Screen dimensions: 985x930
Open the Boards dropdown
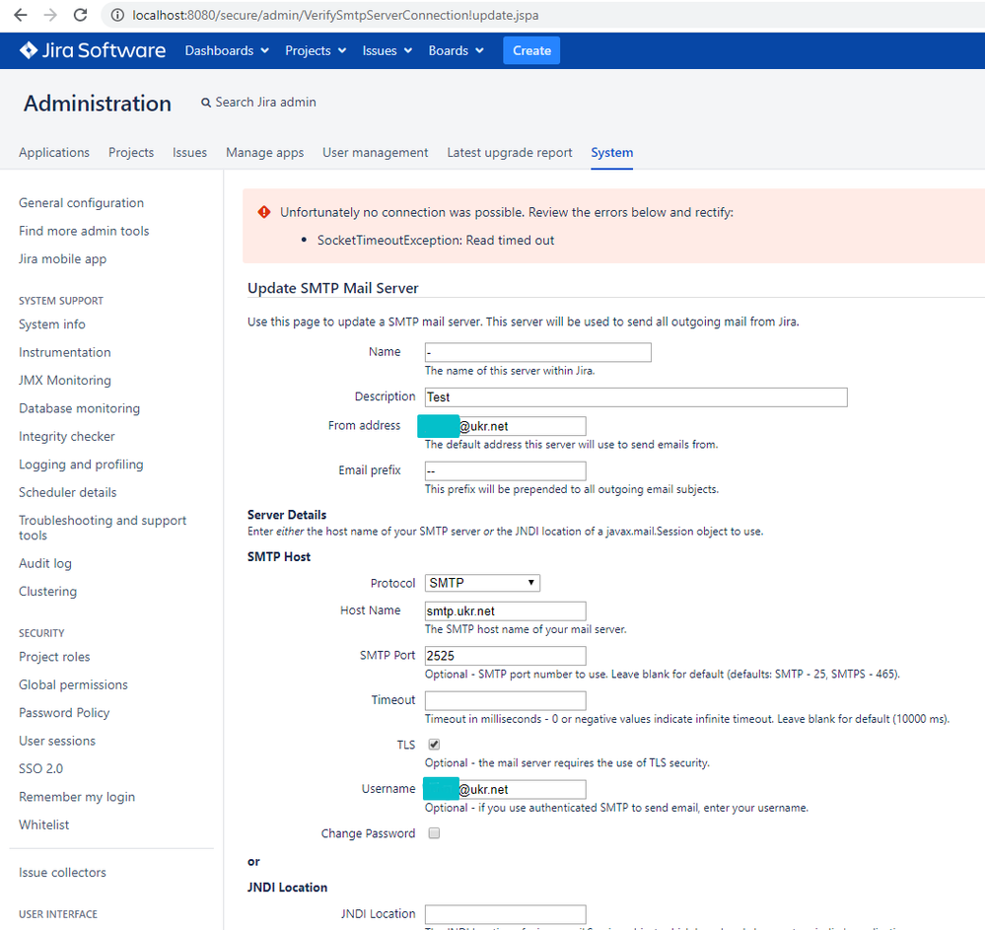click(456, 49)
